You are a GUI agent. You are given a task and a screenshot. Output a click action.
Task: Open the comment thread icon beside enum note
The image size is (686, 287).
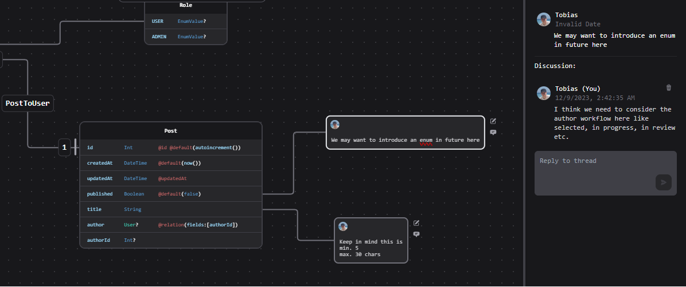point(493,132)
